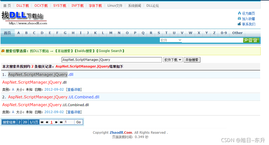Click 首页 in the top navigation
269x145 pixels.
7,6
